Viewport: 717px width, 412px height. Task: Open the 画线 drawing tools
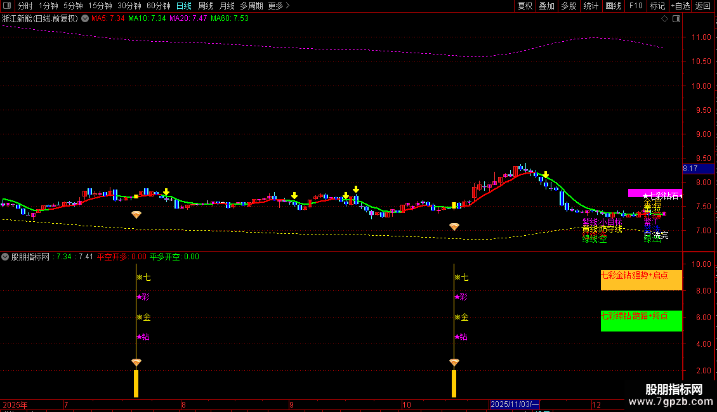coord(613,6)
